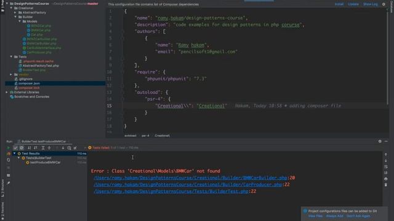Open AbstractFactoryTest.php file
This screenshot has height=221, width=394.
pyautogui.click(x=41, y=66)
